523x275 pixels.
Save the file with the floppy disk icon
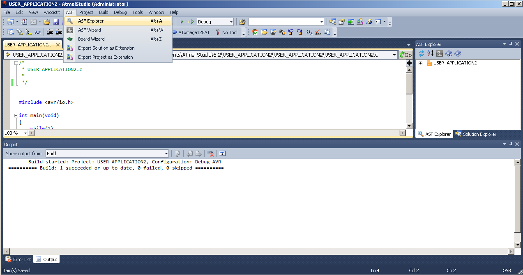click(x=56, y=22)
